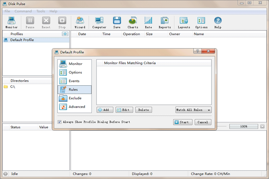Click the dialog's question mark help button
This screenshot has height=179, width=269.
(x=197, y=51)
